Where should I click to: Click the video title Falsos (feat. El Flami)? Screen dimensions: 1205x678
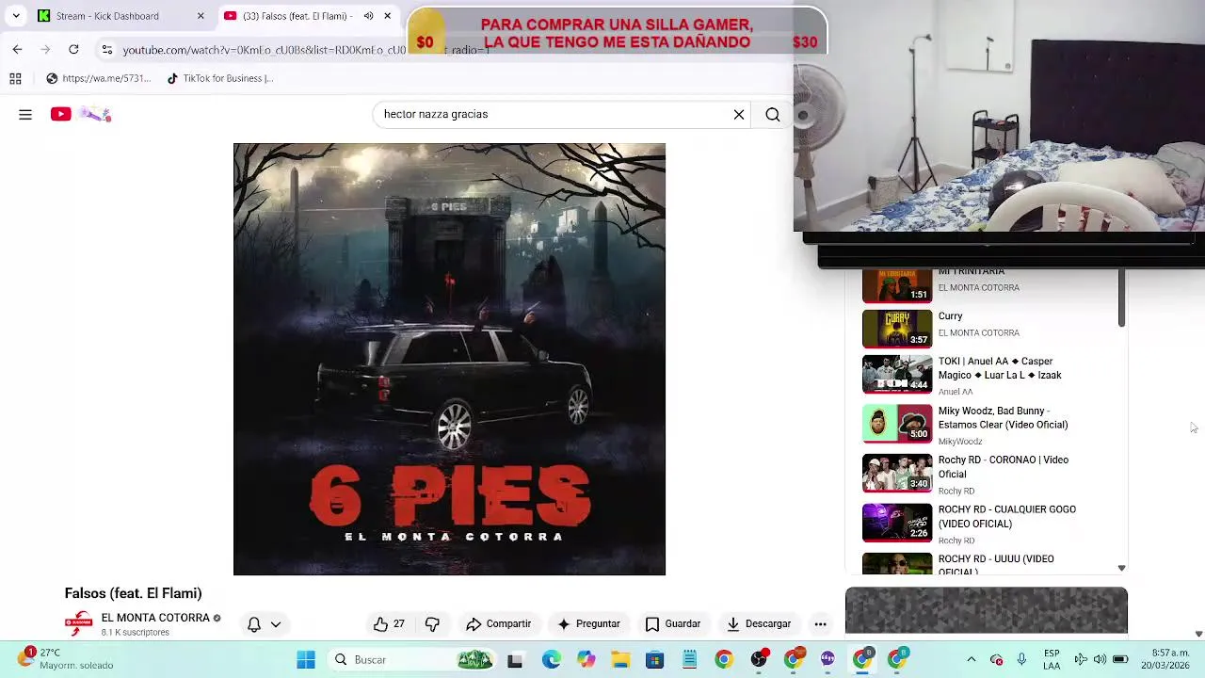(x=133, y=593)
